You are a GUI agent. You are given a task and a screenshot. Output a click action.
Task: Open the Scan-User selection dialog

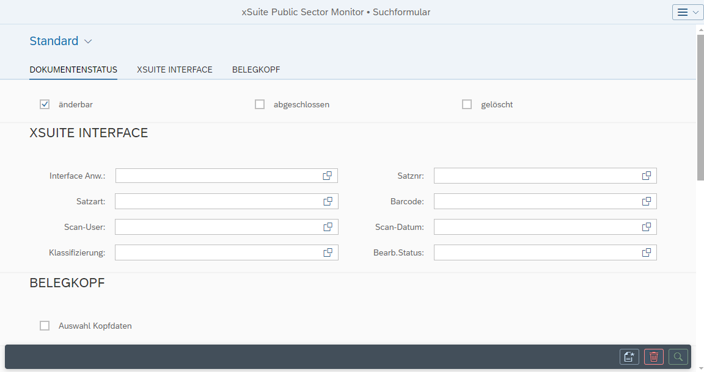pos(328,226)
